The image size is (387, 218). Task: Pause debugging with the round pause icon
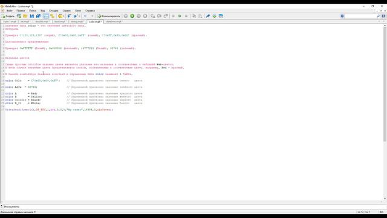(x=138, y=16)
